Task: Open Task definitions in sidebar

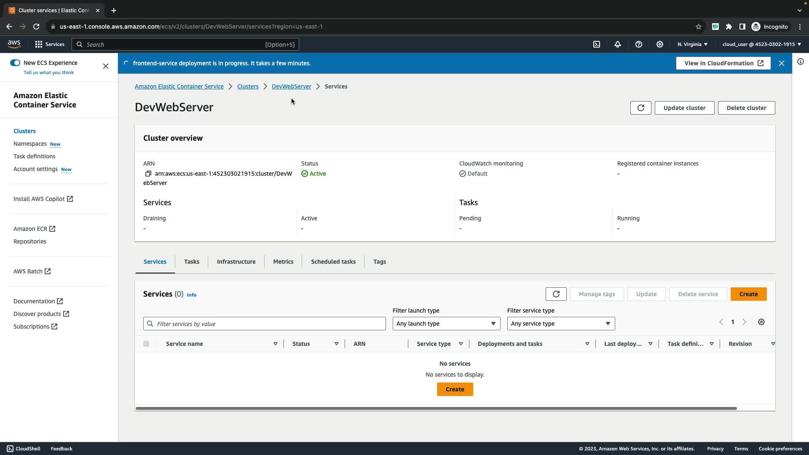Action: coord(34,156)
